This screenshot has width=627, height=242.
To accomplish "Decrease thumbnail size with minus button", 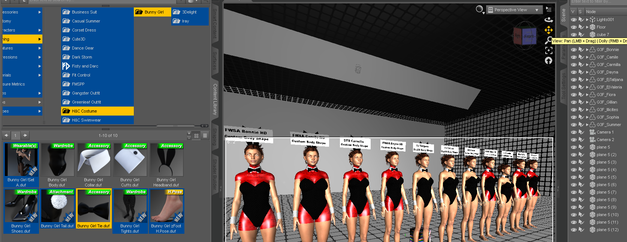I will tap(189, 138).
